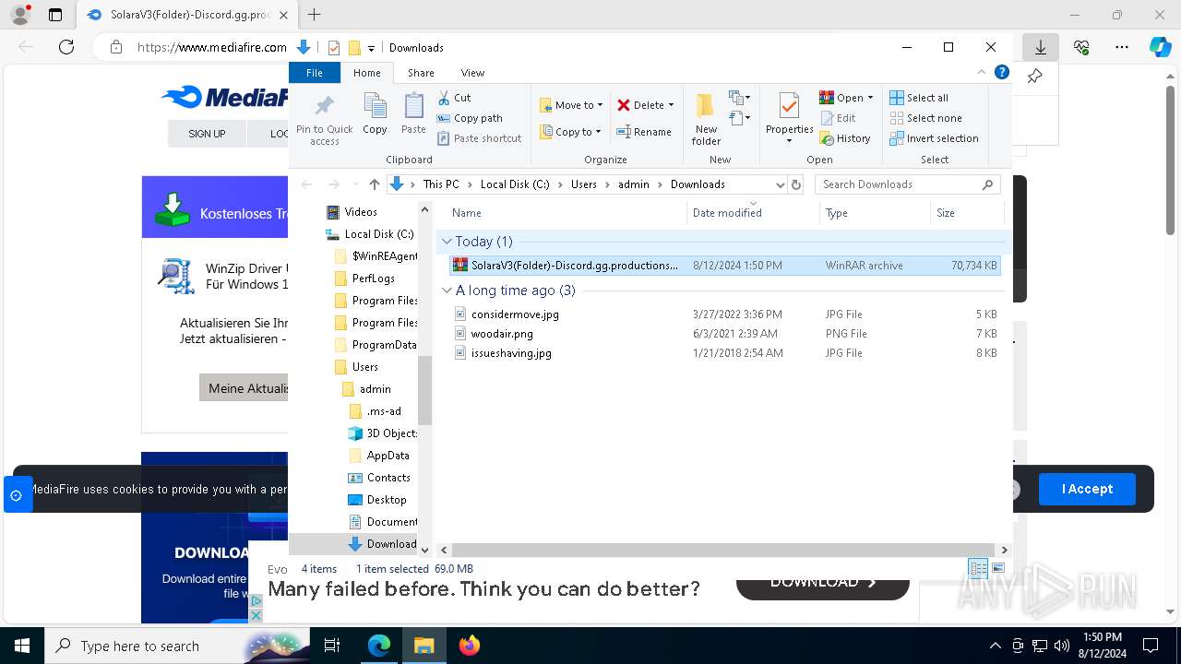Open recent locations dropdown arrow
The image size is (1181, 664).
[x=355, y=184]
